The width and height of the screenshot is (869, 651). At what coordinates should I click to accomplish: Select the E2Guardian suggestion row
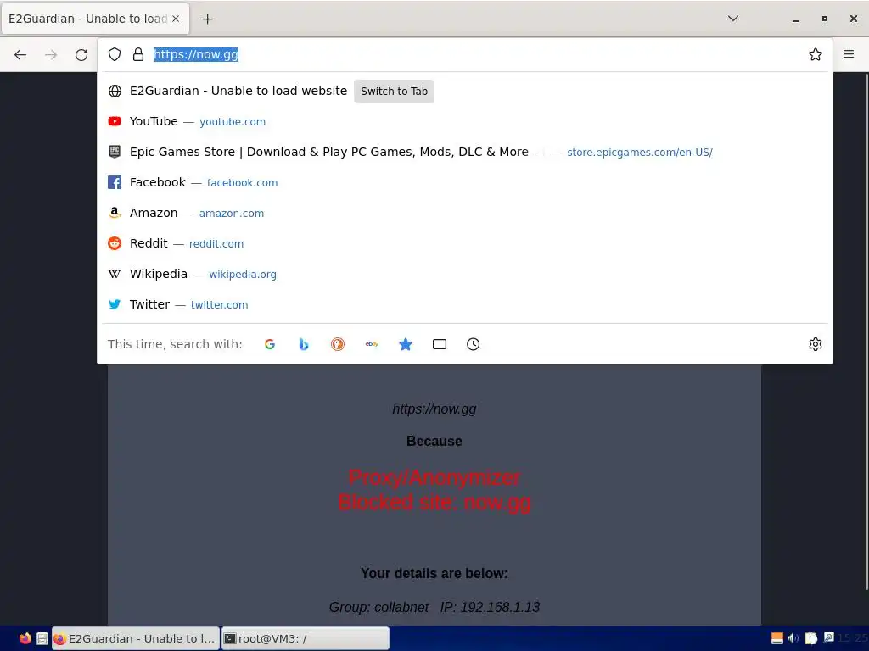[x=464, y=91]
